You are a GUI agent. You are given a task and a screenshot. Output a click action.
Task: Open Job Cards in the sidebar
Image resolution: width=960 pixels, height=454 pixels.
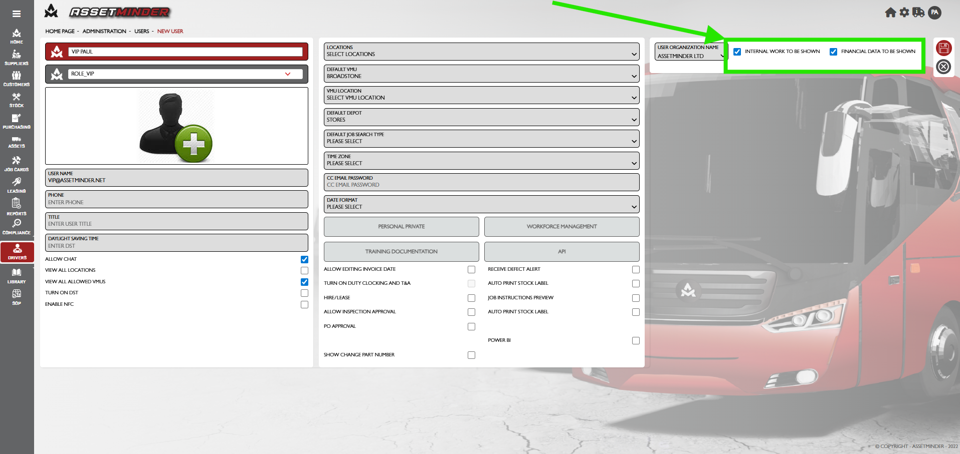pos(17,164)
